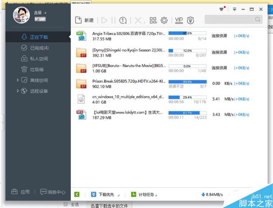The height and width of the screenshot is (208, 273).
Task: Tick the 全选 checkbox in background window
Action: 65,204
